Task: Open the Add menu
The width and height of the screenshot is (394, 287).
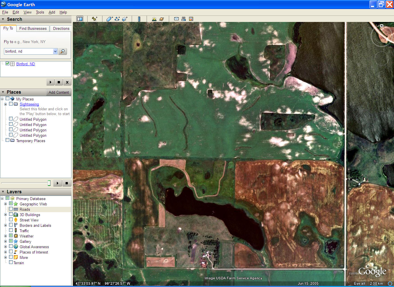Action: point(52,12)
